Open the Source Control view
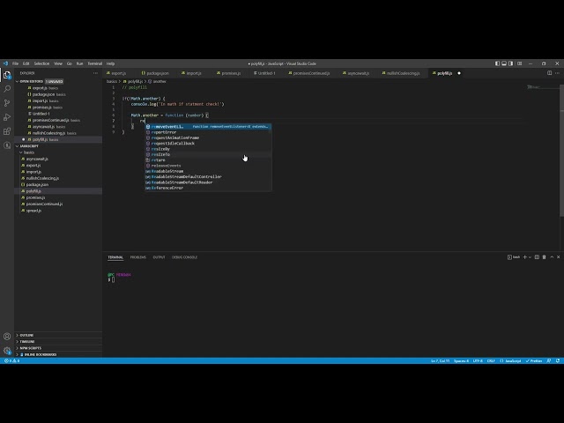The image size is (564, 423). tap(7, 103)
